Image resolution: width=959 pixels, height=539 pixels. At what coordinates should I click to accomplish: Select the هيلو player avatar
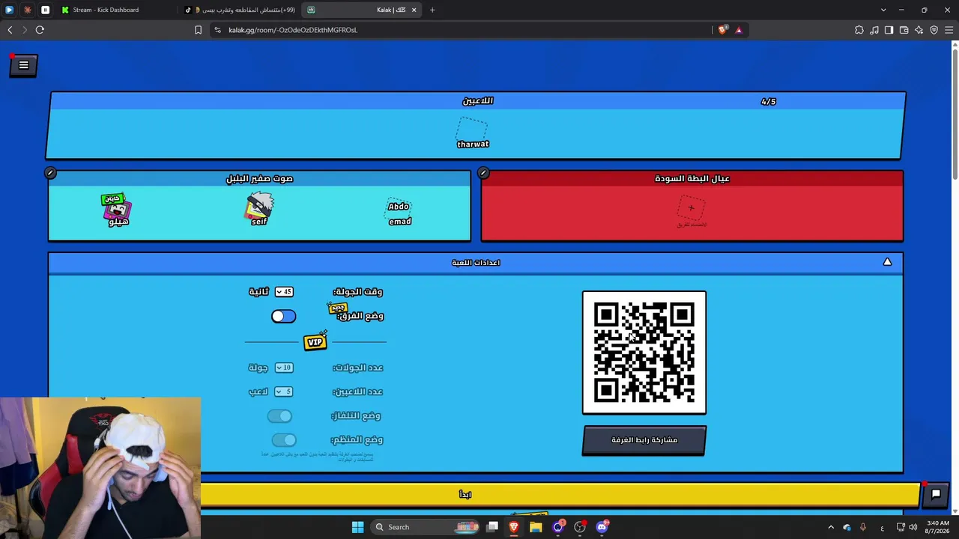click(x=118, y=210)
